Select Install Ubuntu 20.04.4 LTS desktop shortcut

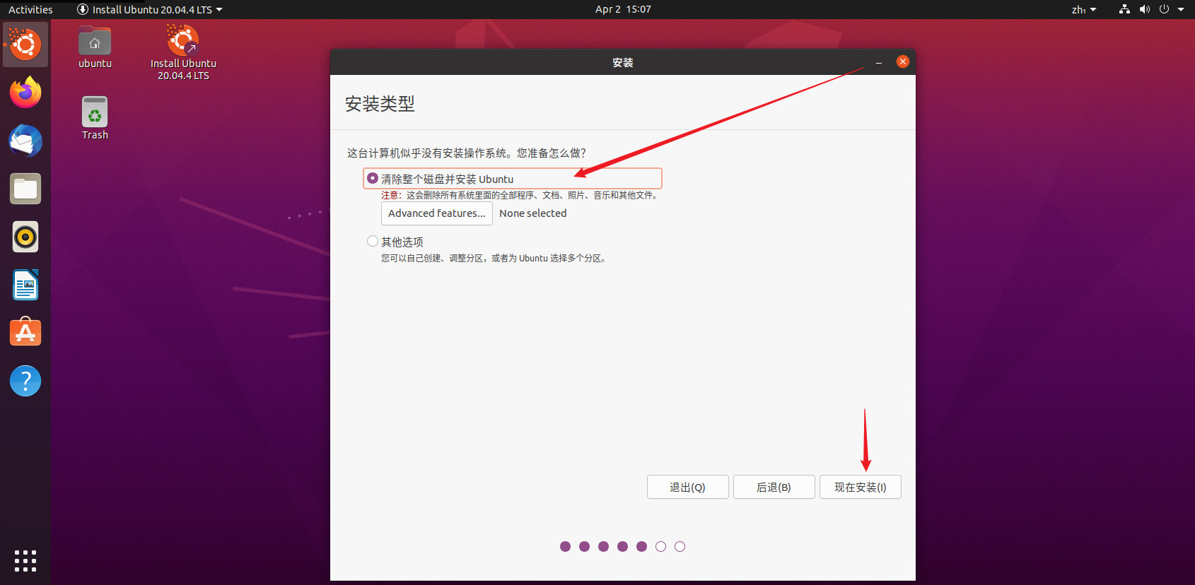click(183, 52)
